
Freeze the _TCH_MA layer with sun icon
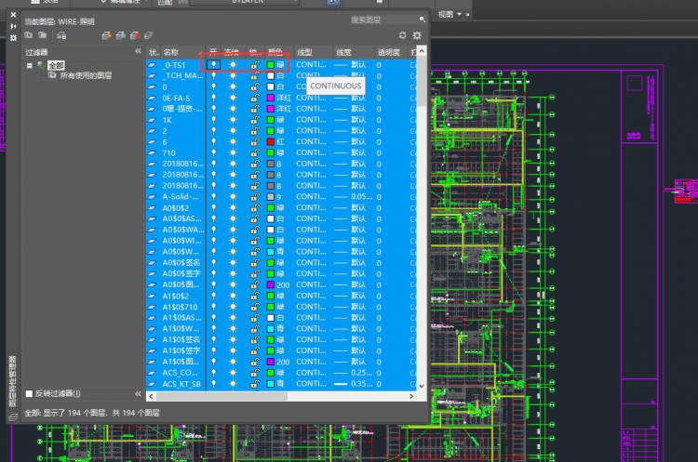[233, 76]
